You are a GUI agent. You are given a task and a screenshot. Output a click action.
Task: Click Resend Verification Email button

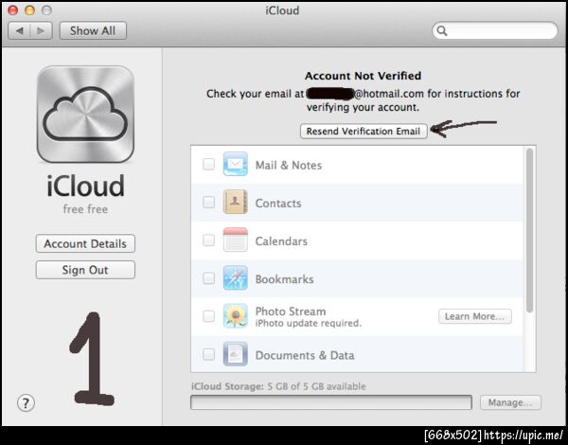click(364, 132)
